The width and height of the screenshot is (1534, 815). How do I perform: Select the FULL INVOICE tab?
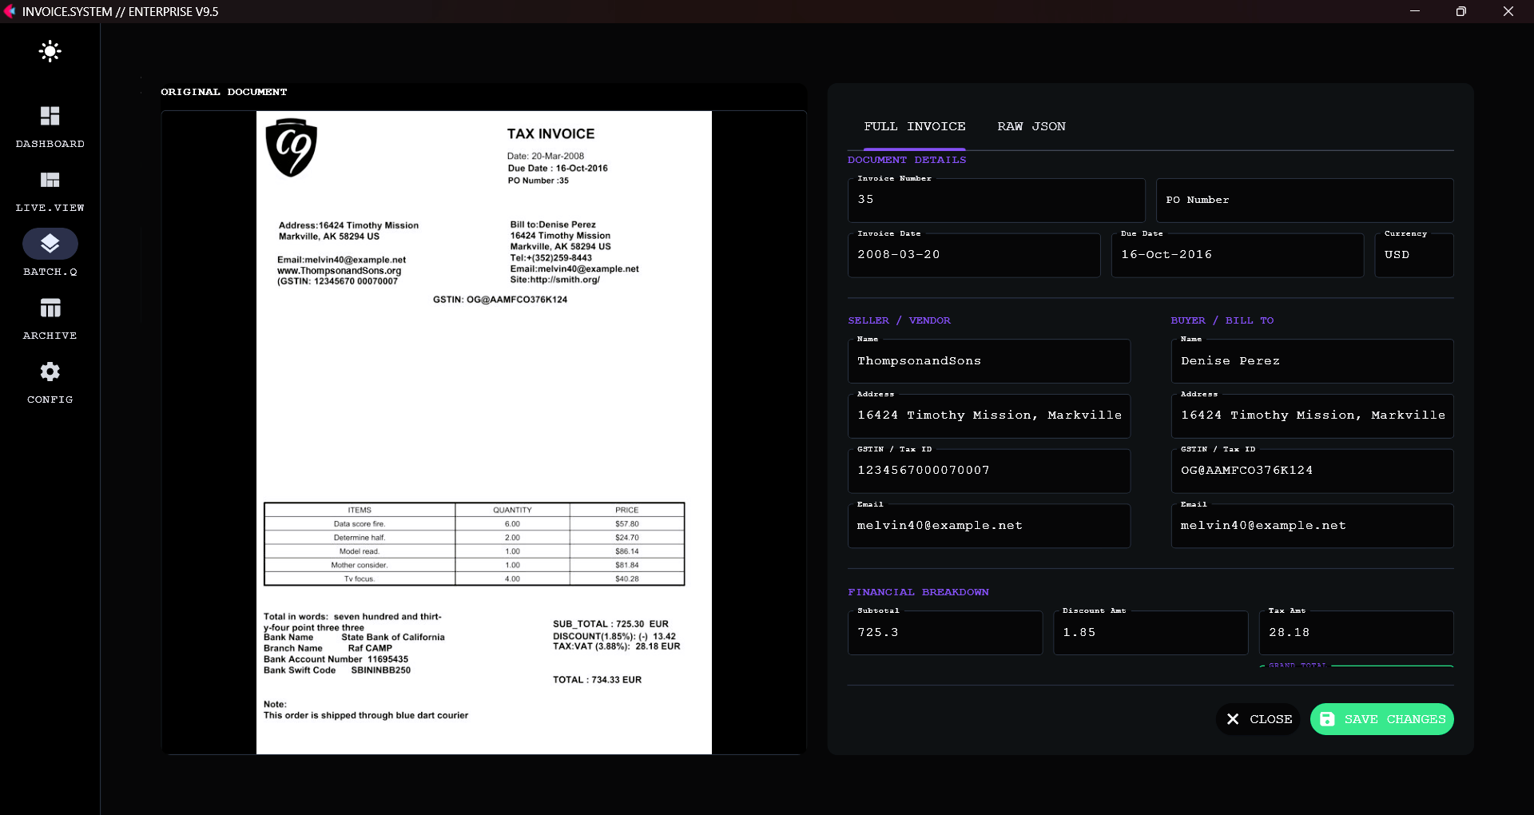click(x=914, y=126)
